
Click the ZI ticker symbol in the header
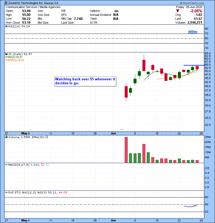point(6,3)
